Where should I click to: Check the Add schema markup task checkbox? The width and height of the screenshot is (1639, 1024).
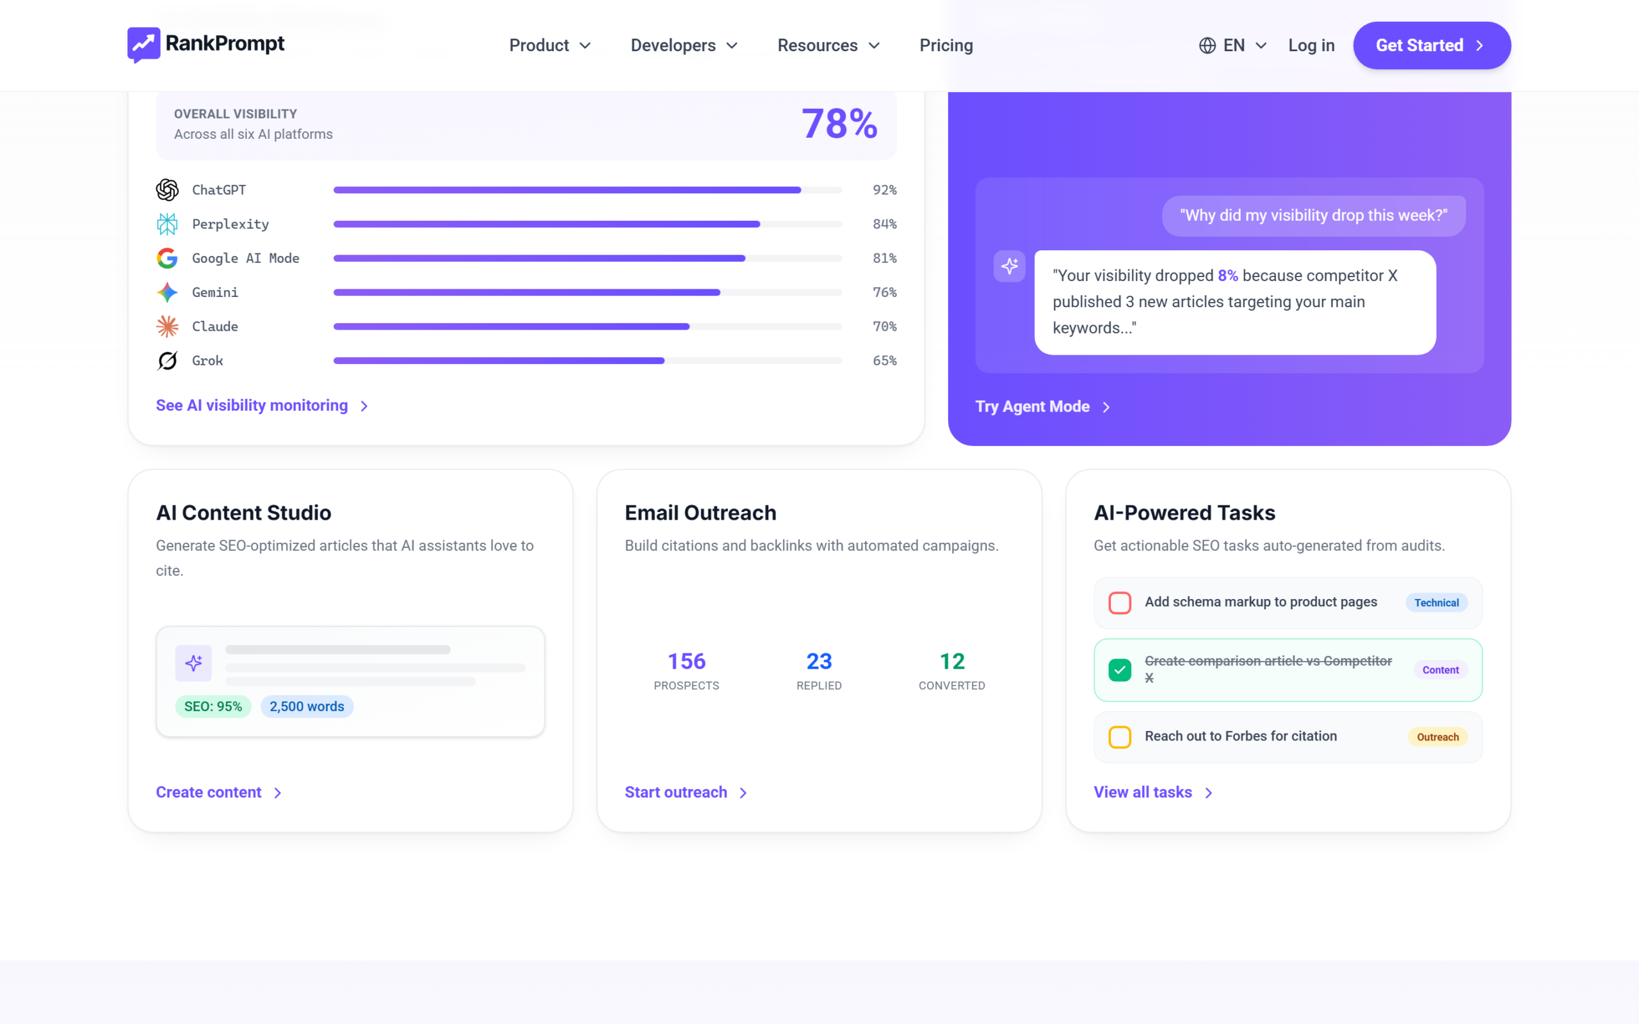pyautogui.click(x=1120, y=603)
